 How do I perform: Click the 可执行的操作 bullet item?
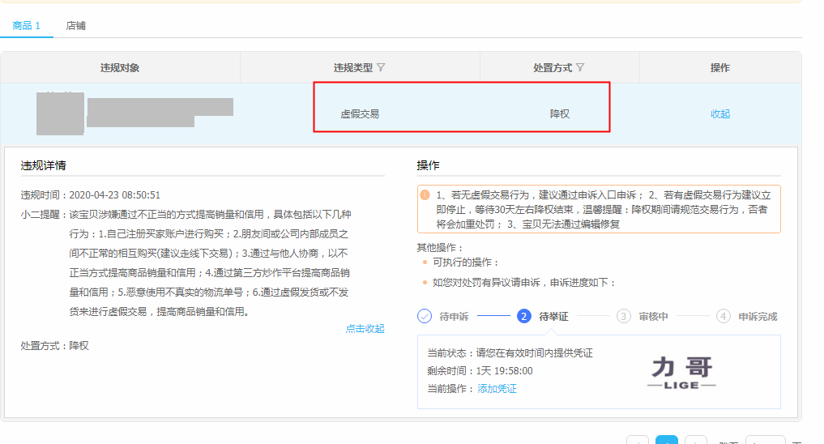466,263
